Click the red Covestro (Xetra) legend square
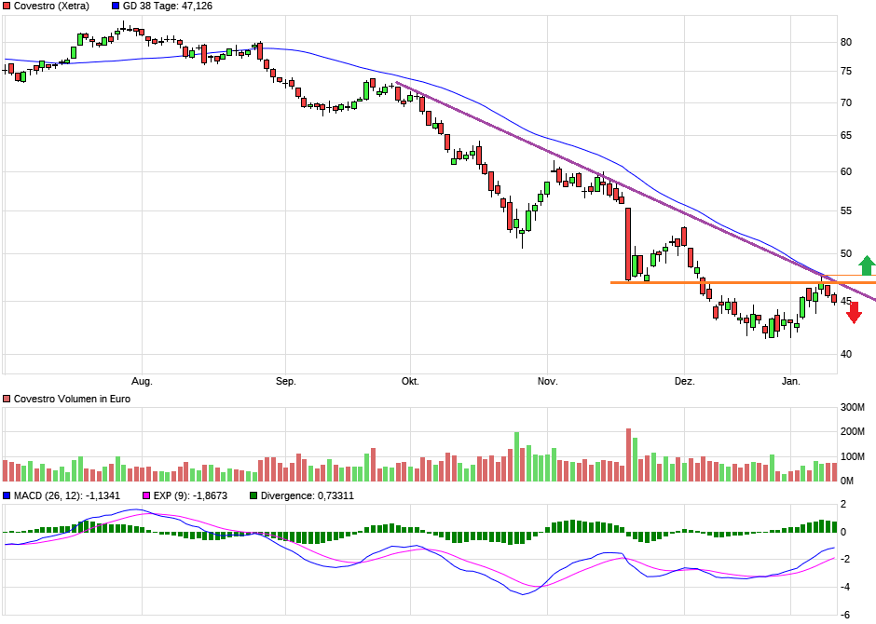 [7, 7]
